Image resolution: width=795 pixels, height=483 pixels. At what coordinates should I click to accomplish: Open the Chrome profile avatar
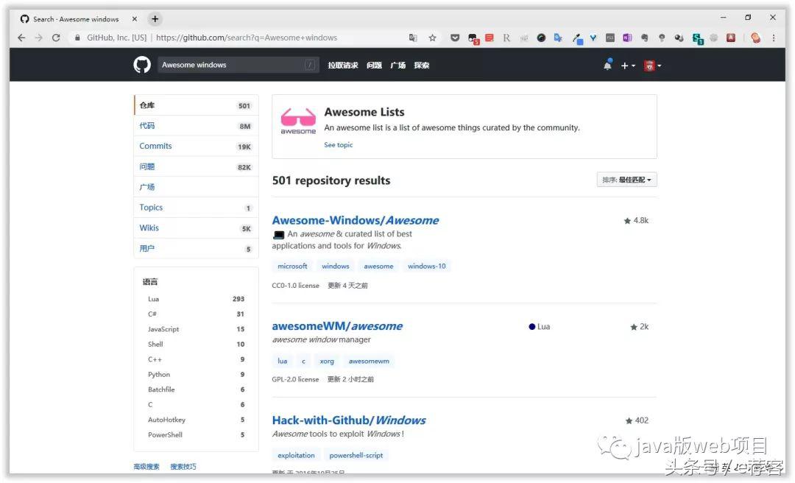point(755,38)
